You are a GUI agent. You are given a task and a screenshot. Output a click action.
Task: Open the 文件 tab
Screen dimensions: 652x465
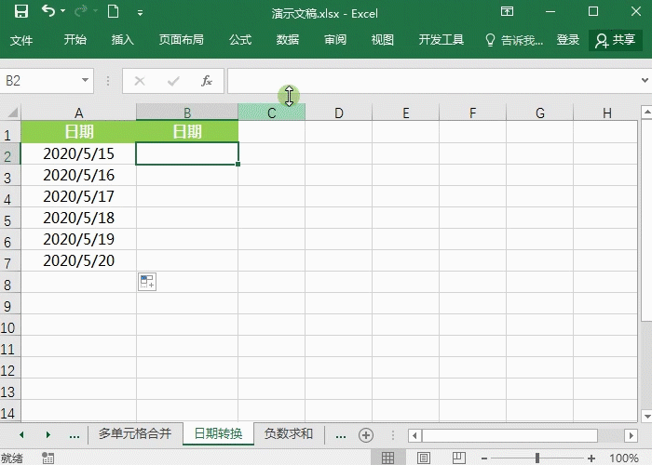21,40
